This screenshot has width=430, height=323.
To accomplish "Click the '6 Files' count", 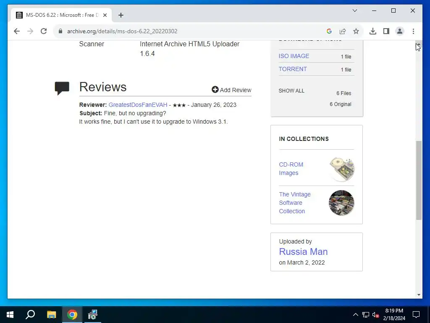I will coord(344,93).
